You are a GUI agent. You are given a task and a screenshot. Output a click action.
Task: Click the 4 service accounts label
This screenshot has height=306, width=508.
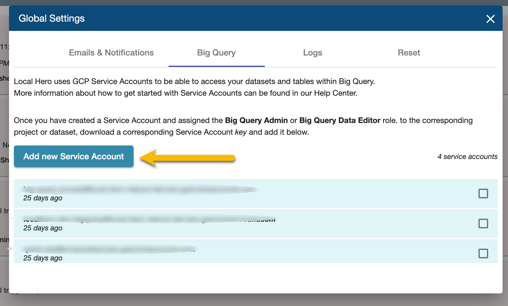467,156
